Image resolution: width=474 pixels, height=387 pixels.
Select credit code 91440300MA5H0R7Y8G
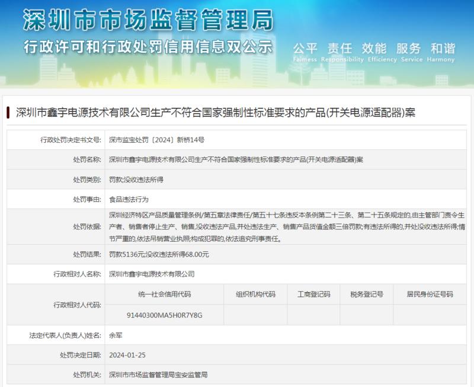(x=165, y=315)
